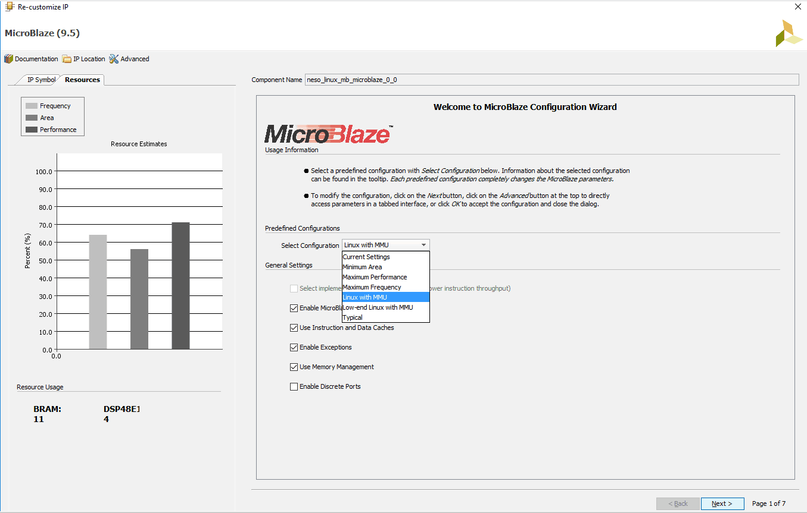Toggle the Enable Exceptions checkbox
The width and height of the screenshot is (807, 513).
[294, 347]
